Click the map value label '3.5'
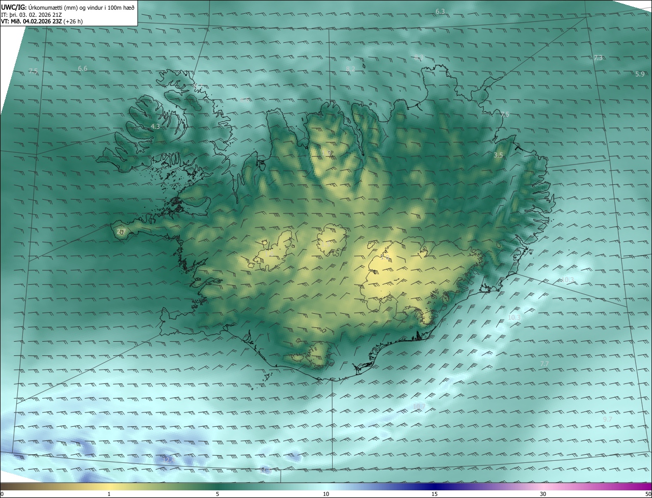Screen dimensions: 652x498 tap(499, 155)
